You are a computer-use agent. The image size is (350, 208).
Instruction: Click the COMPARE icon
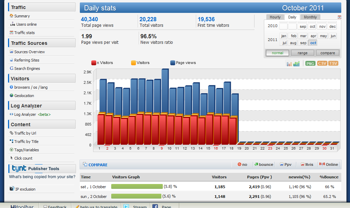pyautogui.click(x=85, y=165)
